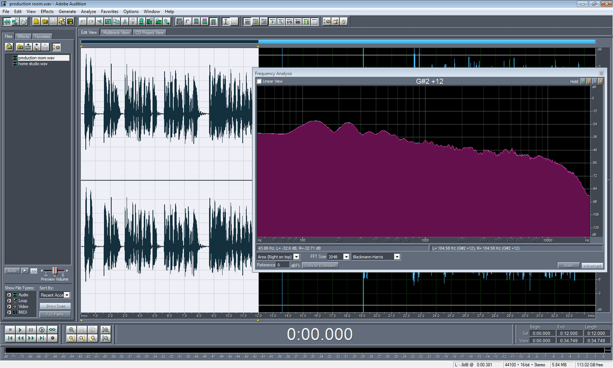The width and height of the screenshot is (613, 368).
Task: Open the Area (Right on top) dropdown
Action: 296,257
